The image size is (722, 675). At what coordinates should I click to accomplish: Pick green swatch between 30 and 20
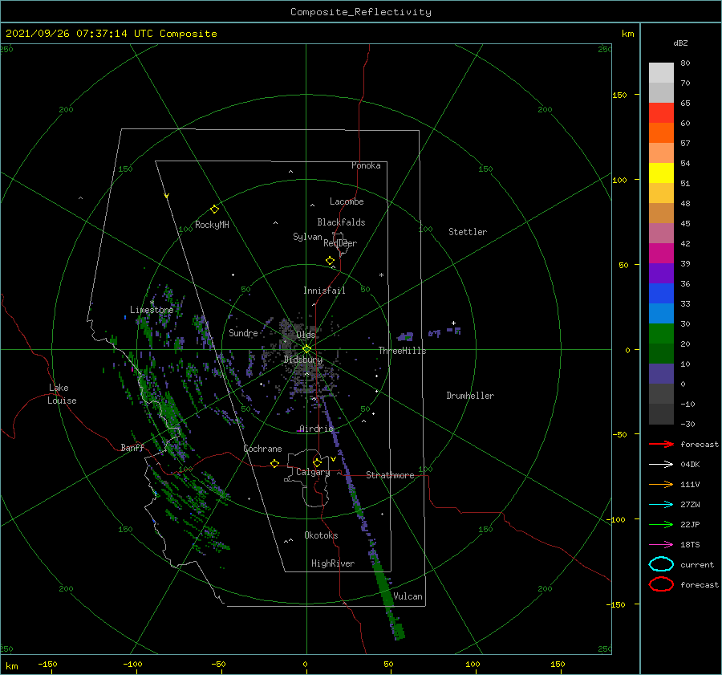tap(661, 334)
